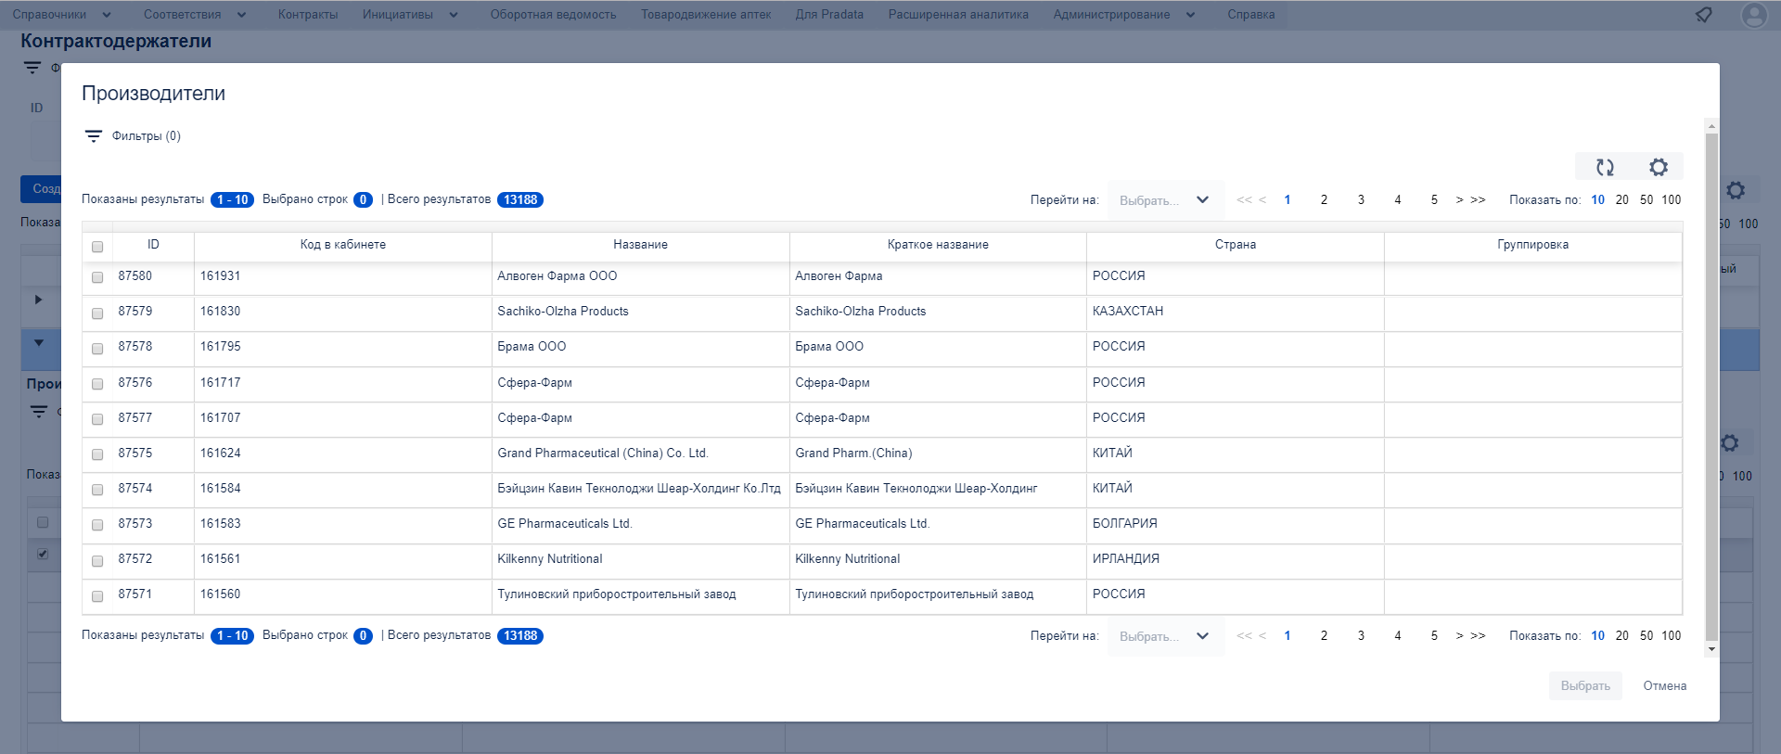Open Расширенная аналитика menu item
The height and width of the screenshot is (754, 1781).
958,15
